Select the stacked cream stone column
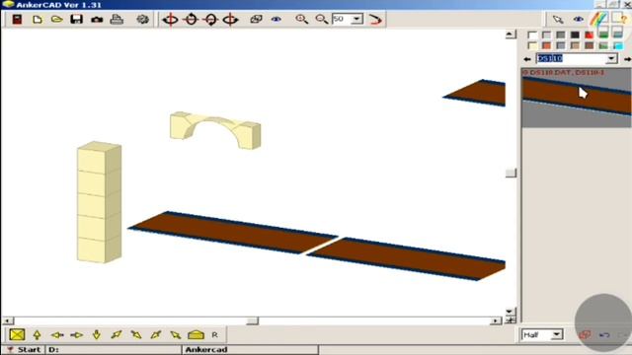 [x=99, y=202]
